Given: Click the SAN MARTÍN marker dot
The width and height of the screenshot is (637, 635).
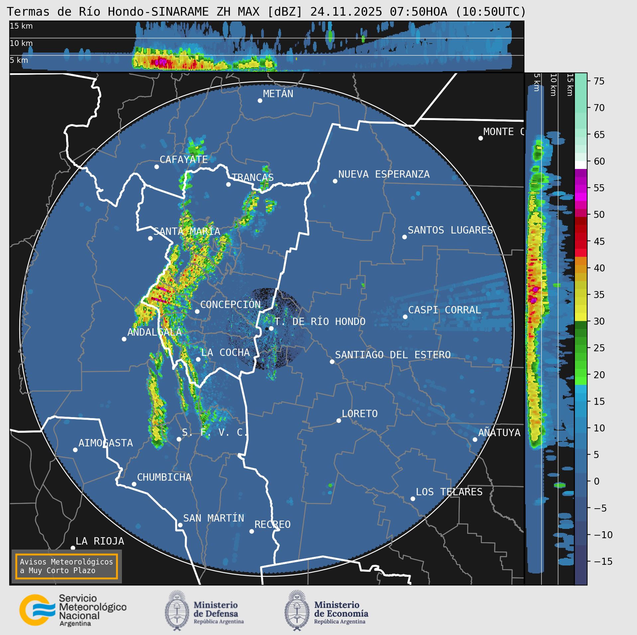Looking at the screenshot, I should [x=180, y=525].
